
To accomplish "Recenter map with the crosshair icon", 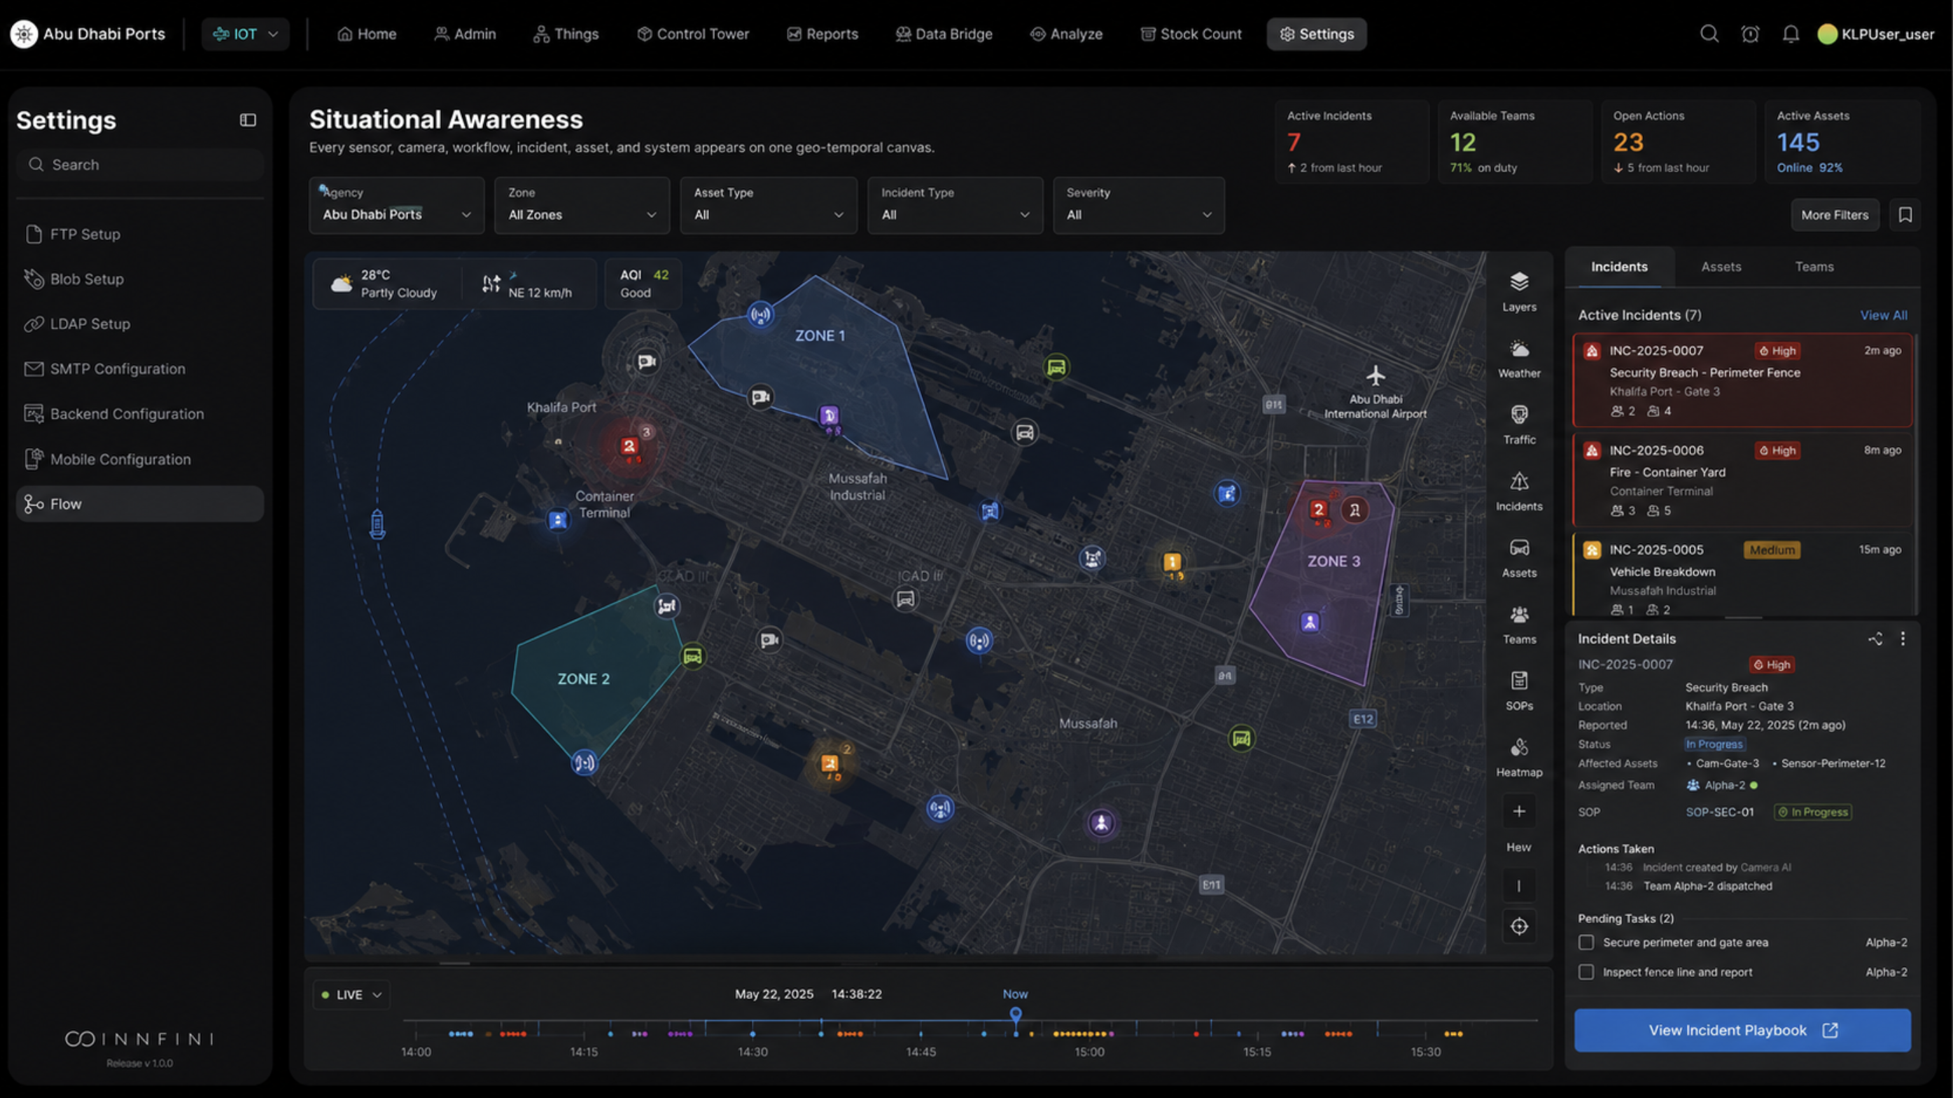I will point(1518,926).
